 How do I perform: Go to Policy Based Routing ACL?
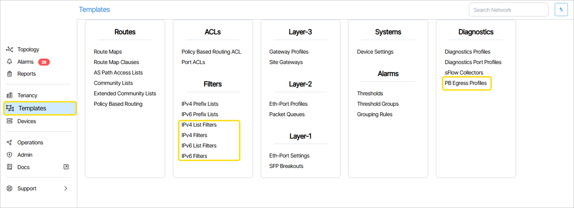coord(211,52)
